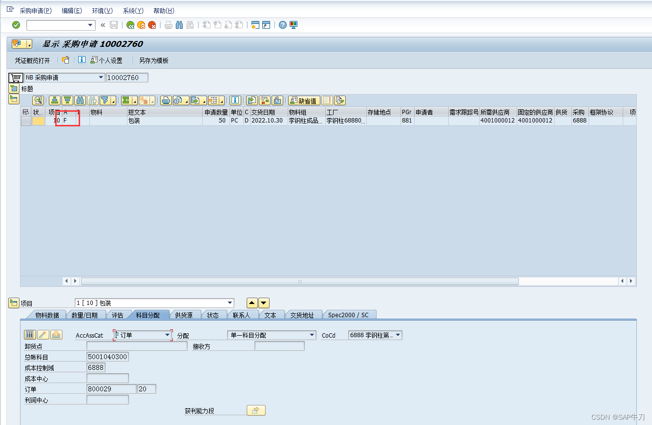The image size is (652, 425).
Task: Click the blue Help question-mark icon
Action: [283, 25]
